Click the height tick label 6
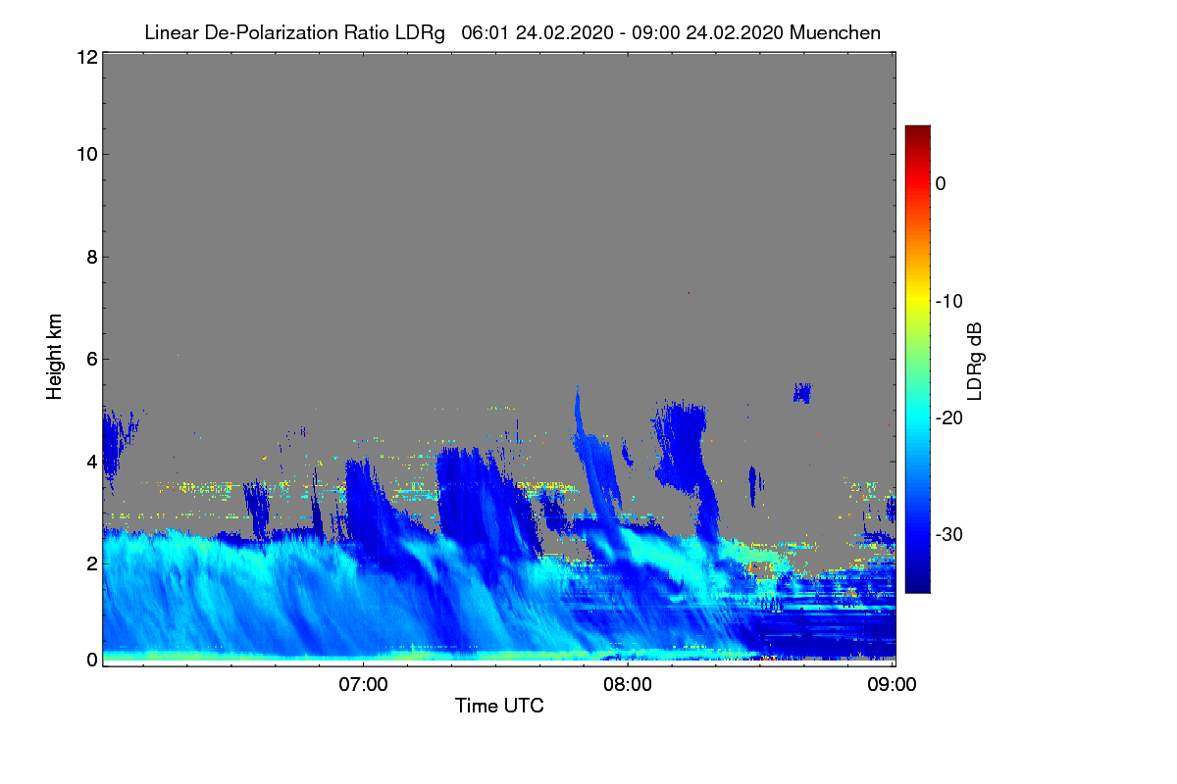Image resolution: width=1177 pixels, height=784 pixels. [x=91, y=359]
